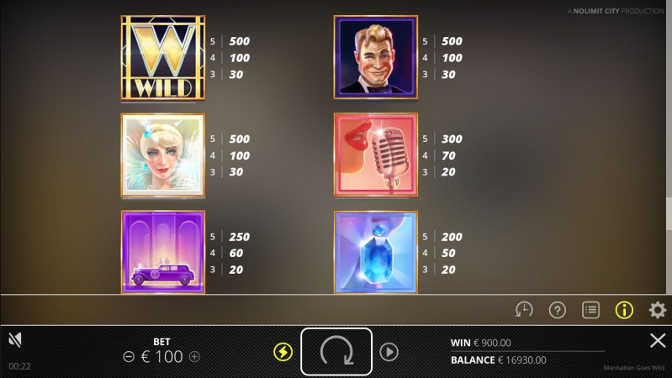
Task: Open the game history clock icon
Action: [x=524, y=309]
